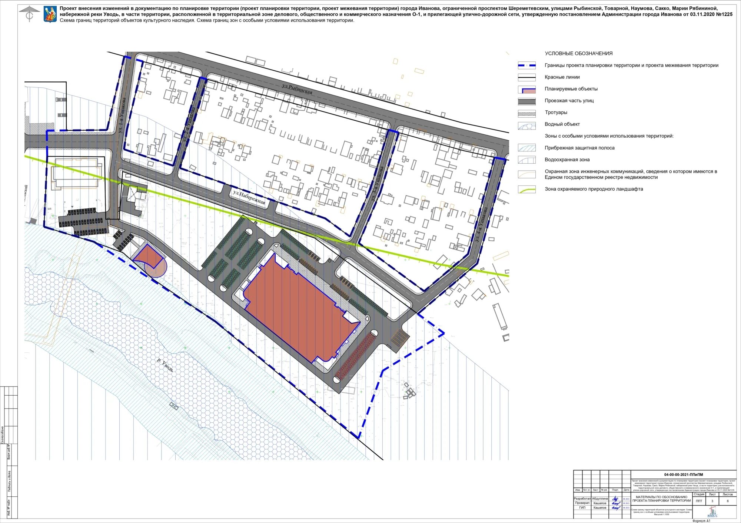Click the ул.Рыбинская street label
Viewport: 741px width, 523px height.
click(x=297, y=89)
